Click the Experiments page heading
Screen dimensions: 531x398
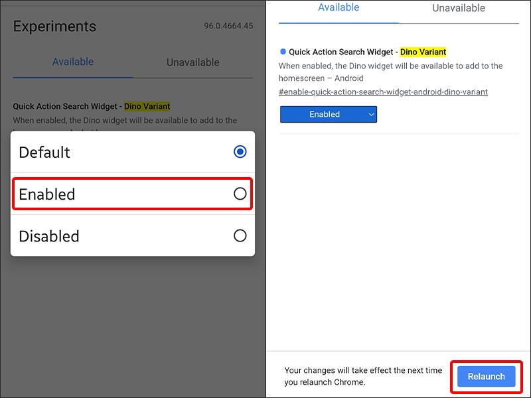[x=54, y=27]
